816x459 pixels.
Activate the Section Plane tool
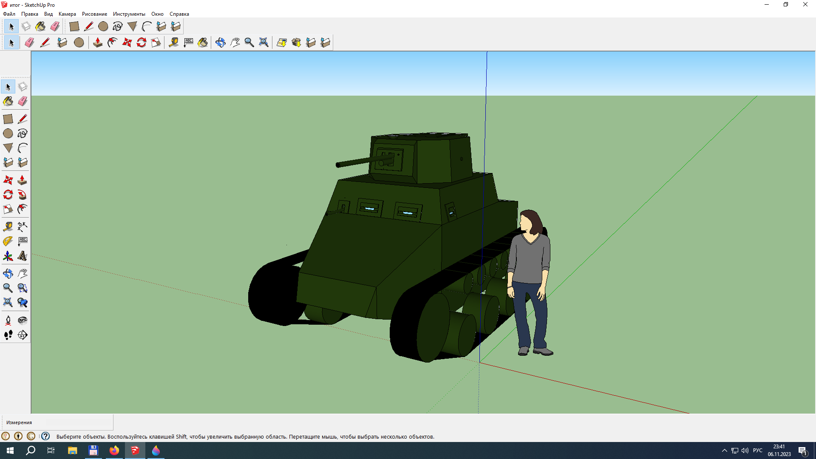click(23, 335)
